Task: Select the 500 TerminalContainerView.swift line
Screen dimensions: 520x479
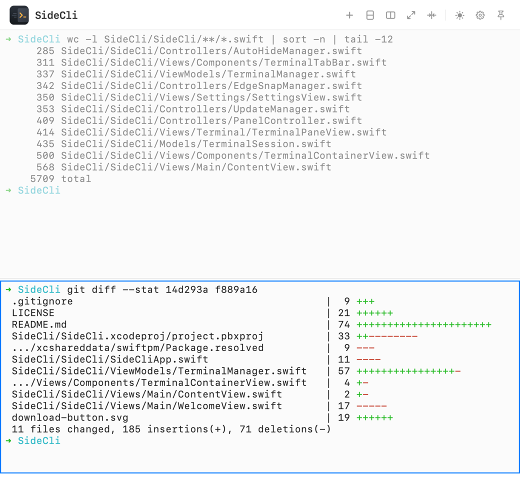Action: click(x=233, y=155)
